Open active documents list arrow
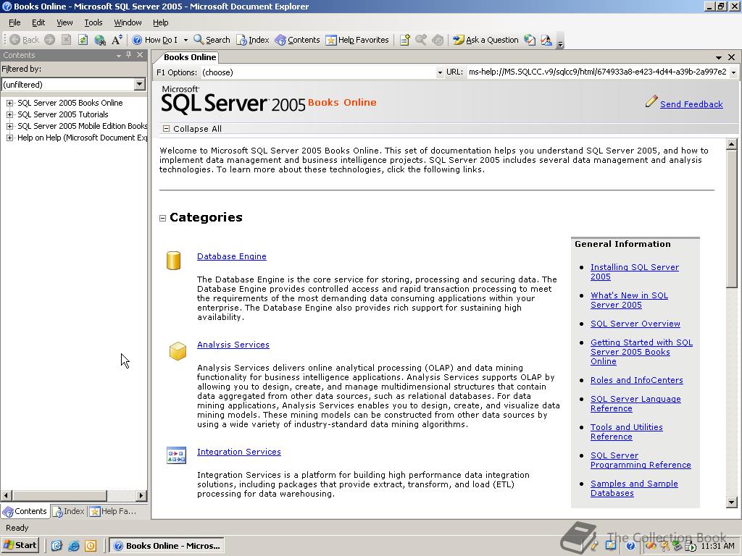The height and width of the screenshot is (556, 742). [719, 57]
